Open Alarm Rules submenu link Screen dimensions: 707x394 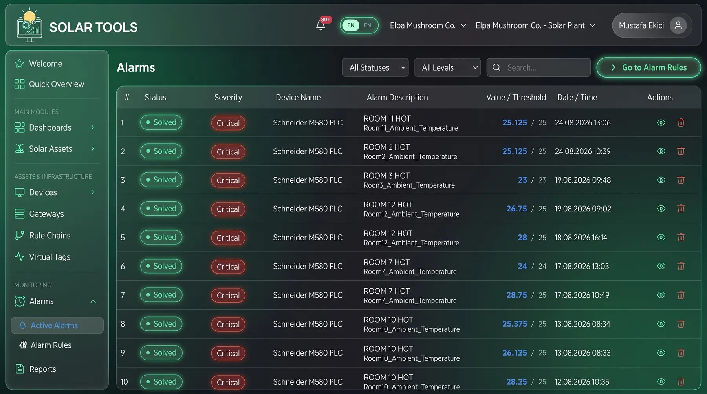[x=51, y=345]
